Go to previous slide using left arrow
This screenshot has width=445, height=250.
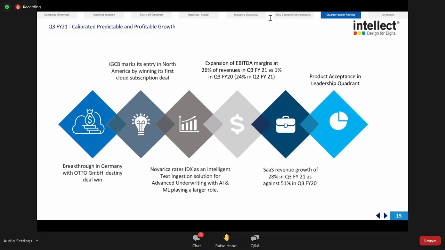(378, 216)
